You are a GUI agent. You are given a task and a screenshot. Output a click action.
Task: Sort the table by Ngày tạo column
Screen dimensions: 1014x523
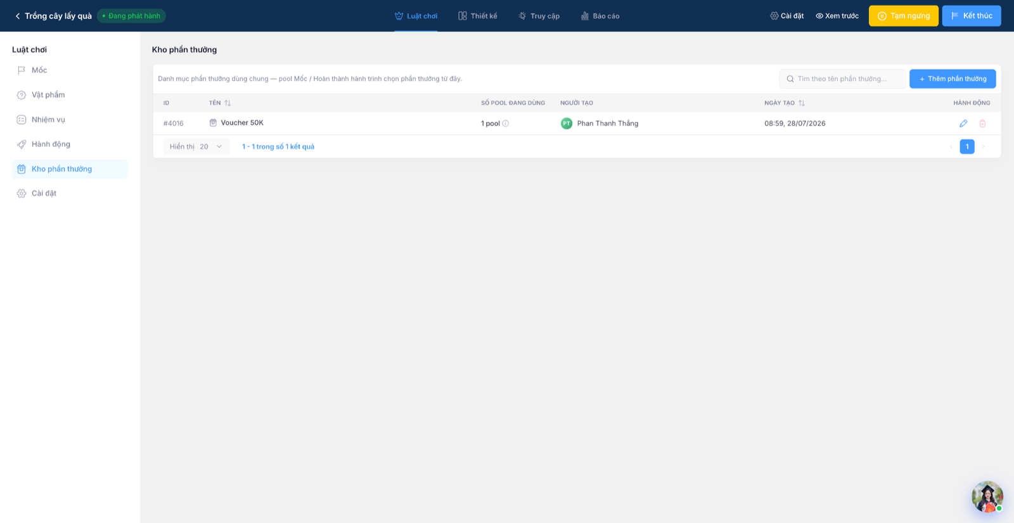(x=802, y=103)
